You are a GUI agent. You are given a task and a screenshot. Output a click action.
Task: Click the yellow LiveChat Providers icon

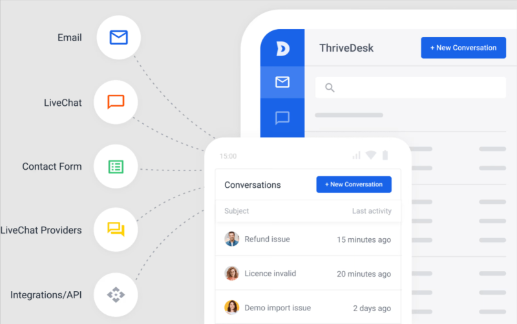pos(116,229)
